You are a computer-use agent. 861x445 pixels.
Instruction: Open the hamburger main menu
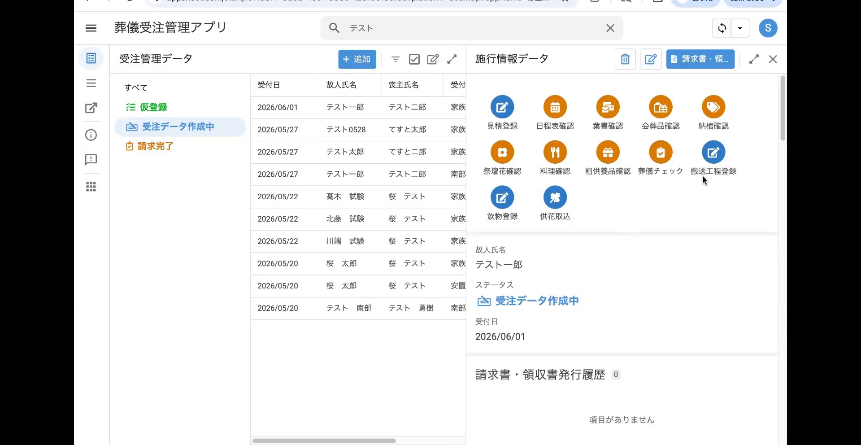[x=91, y=28]
